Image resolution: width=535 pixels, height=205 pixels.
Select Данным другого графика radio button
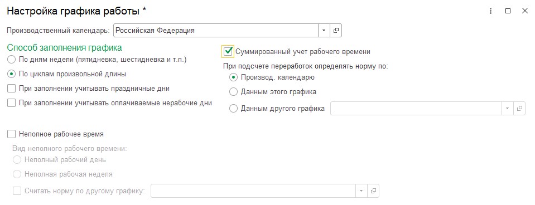233,109
